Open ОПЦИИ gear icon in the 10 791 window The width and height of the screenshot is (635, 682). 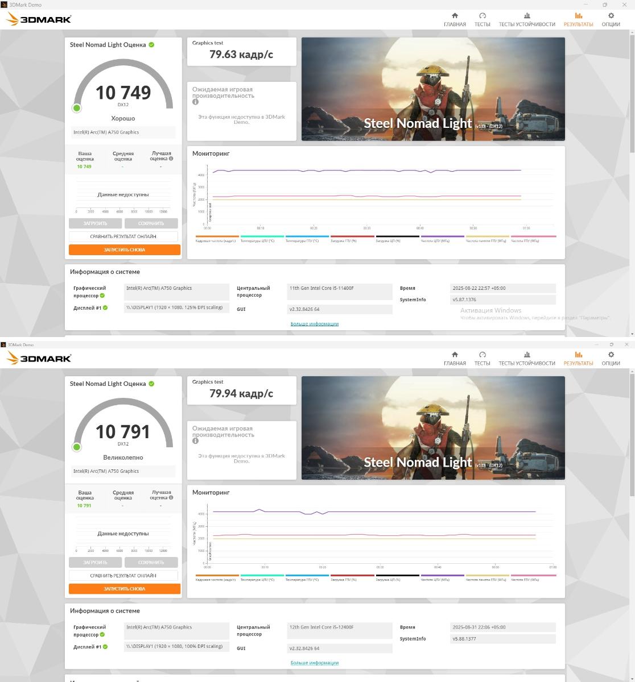tap(611, 355)
